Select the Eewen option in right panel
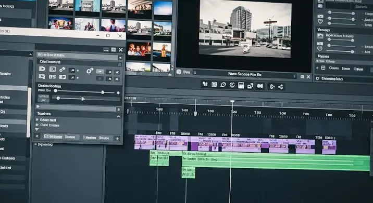This screenshot has width=373, height=203. (x=345, y=69)
